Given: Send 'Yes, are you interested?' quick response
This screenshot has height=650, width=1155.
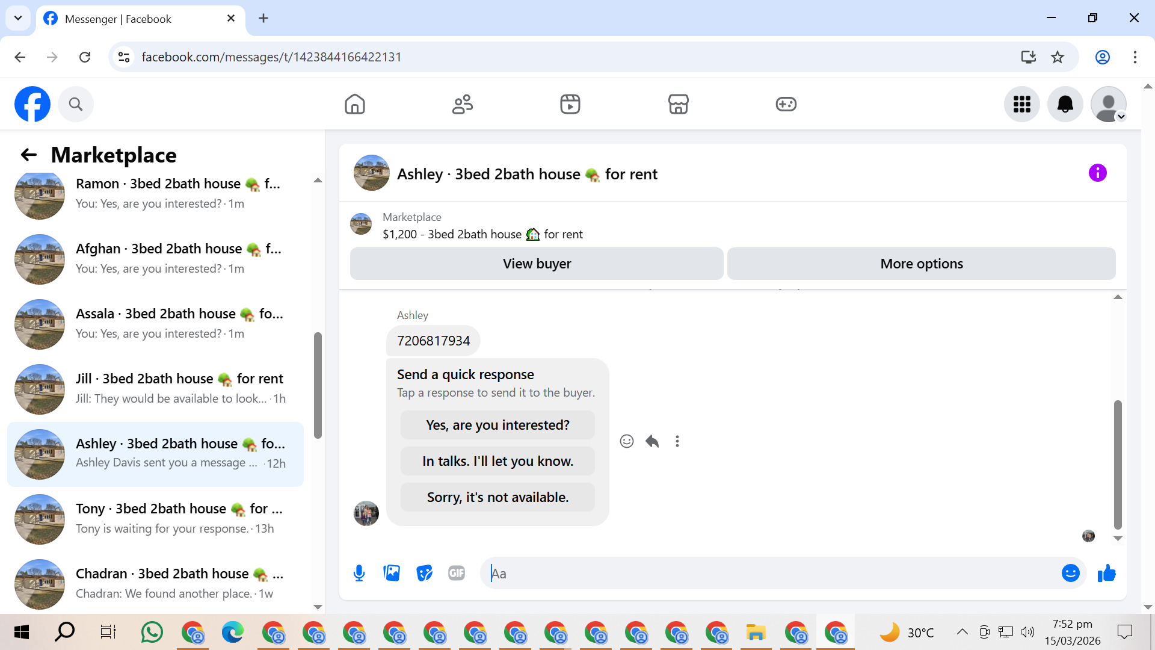Looking at the screenshot, I should (x=497, y=425).
